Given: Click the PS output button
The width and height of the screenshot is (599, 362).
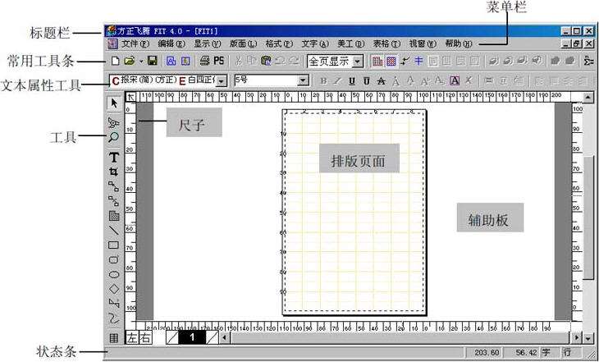Looking at the screenshot, I should (219, 61).
